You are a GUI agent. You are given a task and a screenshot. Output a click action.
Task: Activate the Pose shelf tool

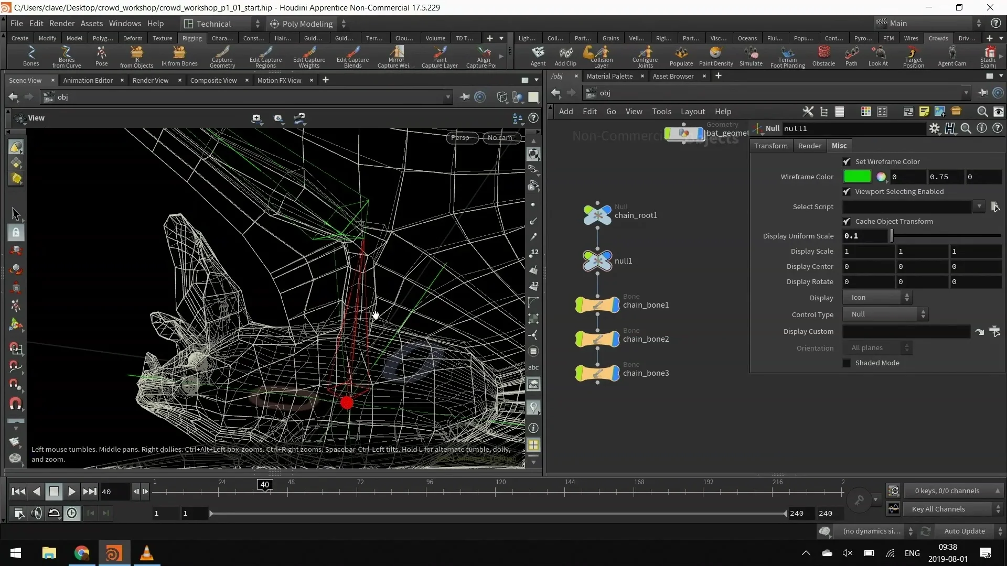point(101,57)
